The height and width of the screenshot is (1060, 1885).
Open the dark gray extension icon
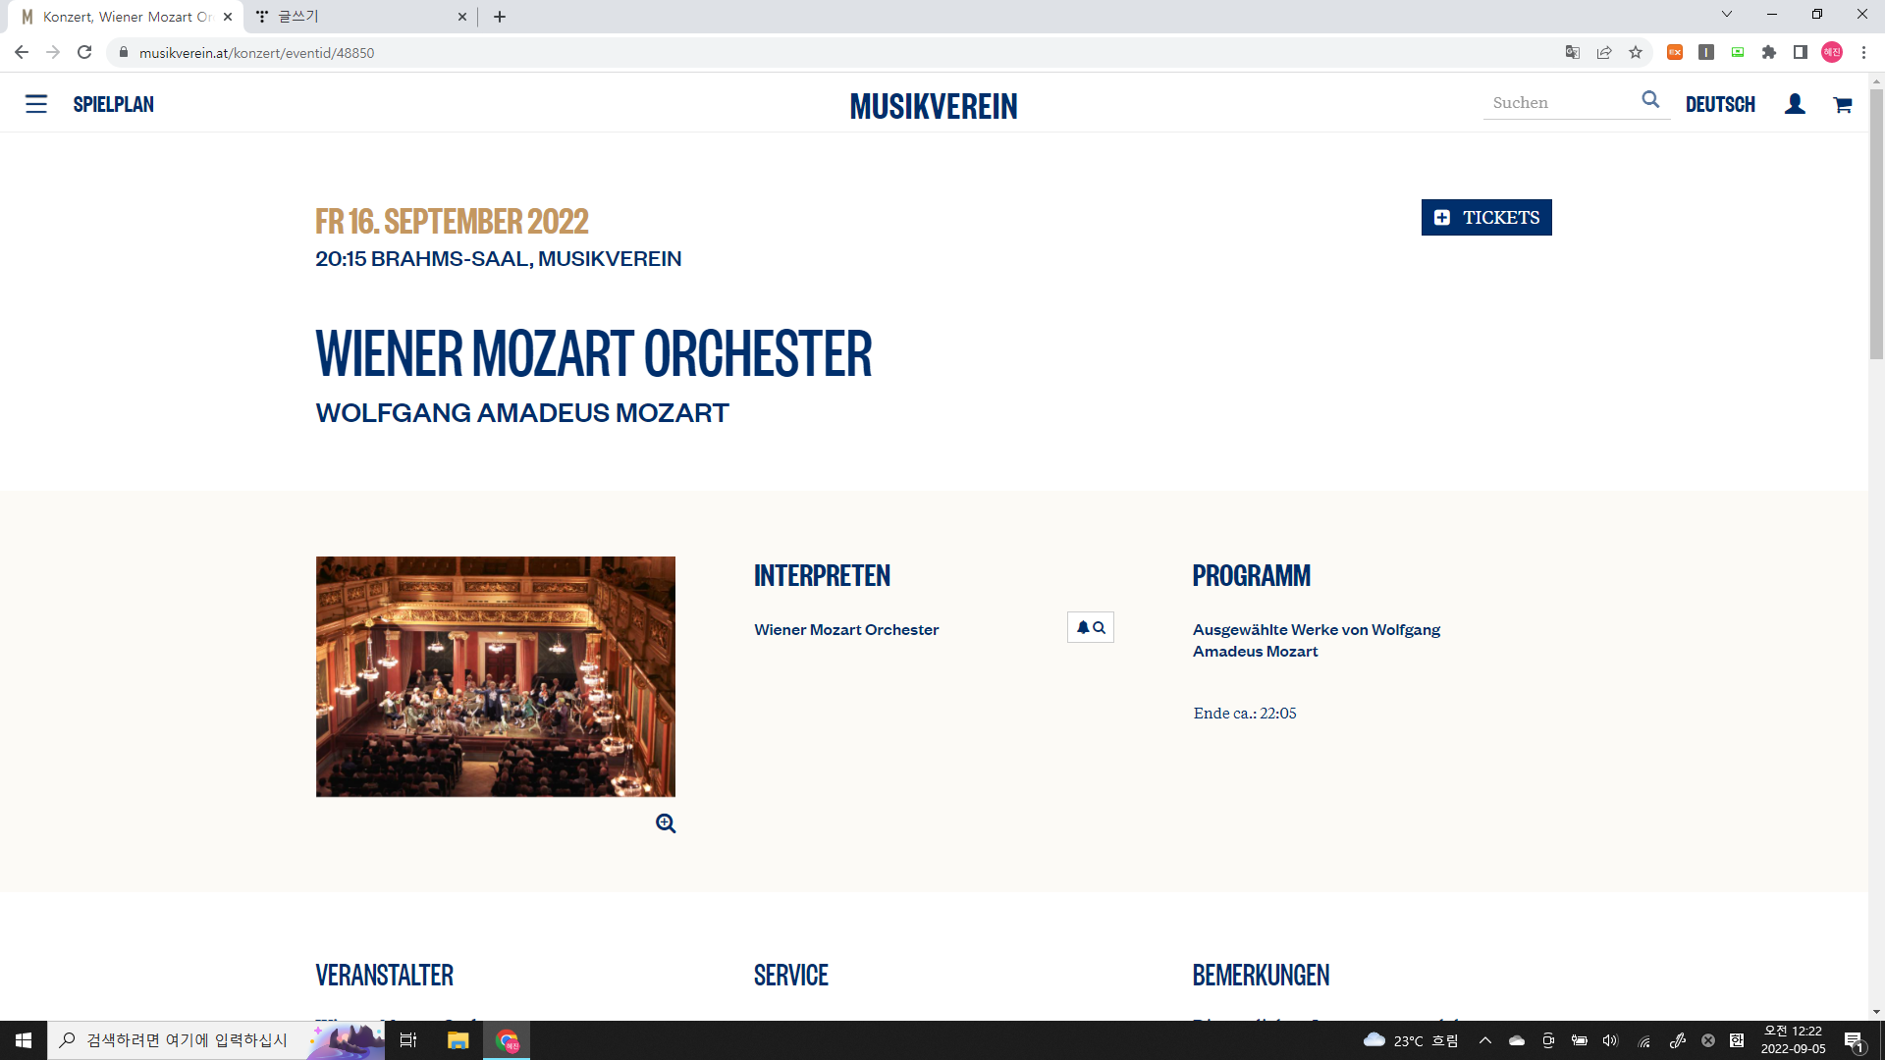[1706, 53]
